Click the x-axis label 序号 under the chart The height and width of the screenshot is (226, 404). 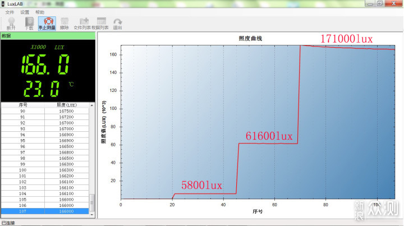pyautogui.click(x=258, y=211)
